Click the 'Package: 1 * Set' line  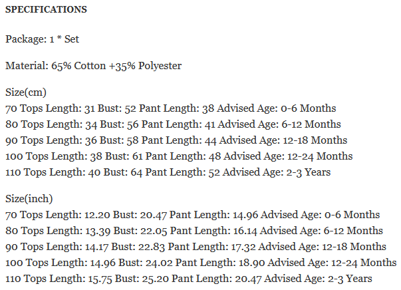point(43,39)
